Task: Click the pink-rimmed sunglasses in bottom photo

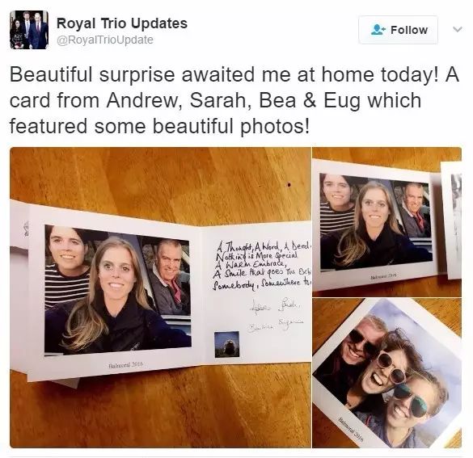Action: coord(391,368)
